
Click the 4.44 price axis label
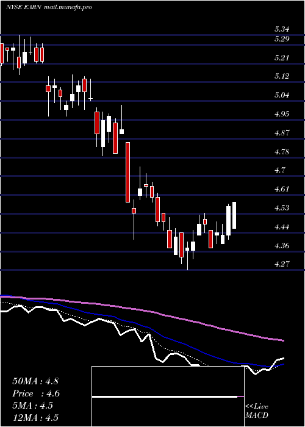pos(282,226)
